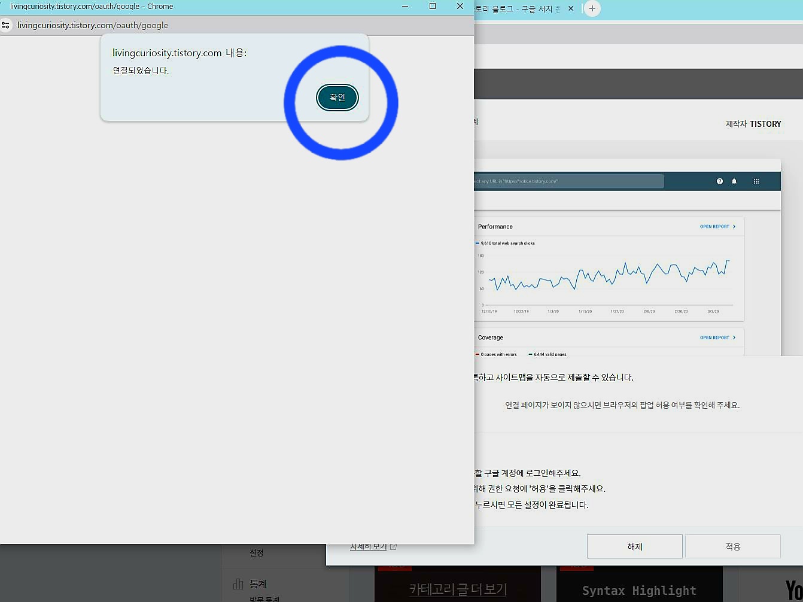Confirm the alert with 확인 button
Screen dimensions: 803x602
(x=337, y=98)
